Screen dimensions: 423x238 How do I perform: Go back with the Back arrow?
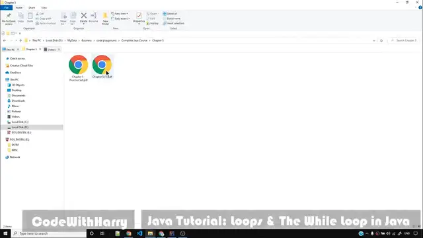pos(5,40)
